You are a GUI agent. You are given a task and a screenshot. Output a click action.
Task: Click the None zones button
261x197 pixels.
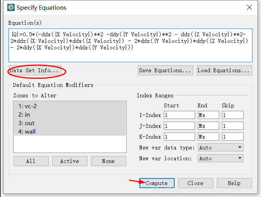click(108, 161)
